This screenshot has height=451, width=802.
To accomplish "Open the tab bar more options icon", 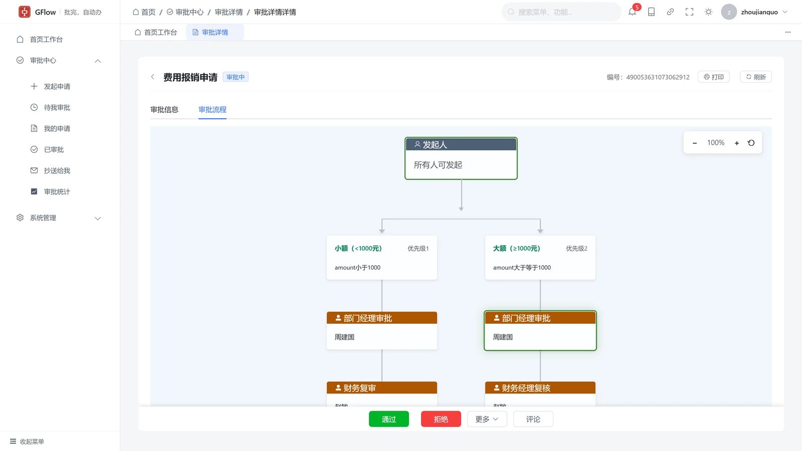I will (x=788, y=32).
